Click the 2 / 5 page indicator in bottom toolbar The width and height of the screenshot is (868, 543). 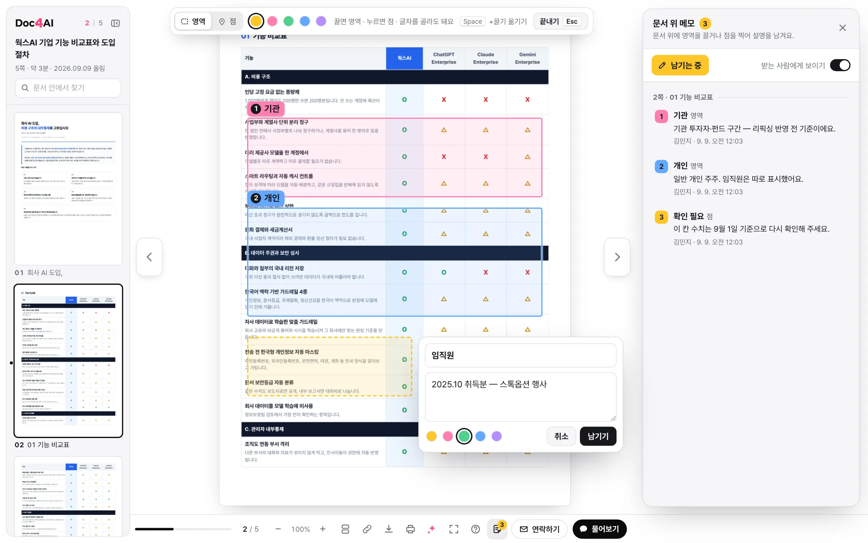point(251,529)
